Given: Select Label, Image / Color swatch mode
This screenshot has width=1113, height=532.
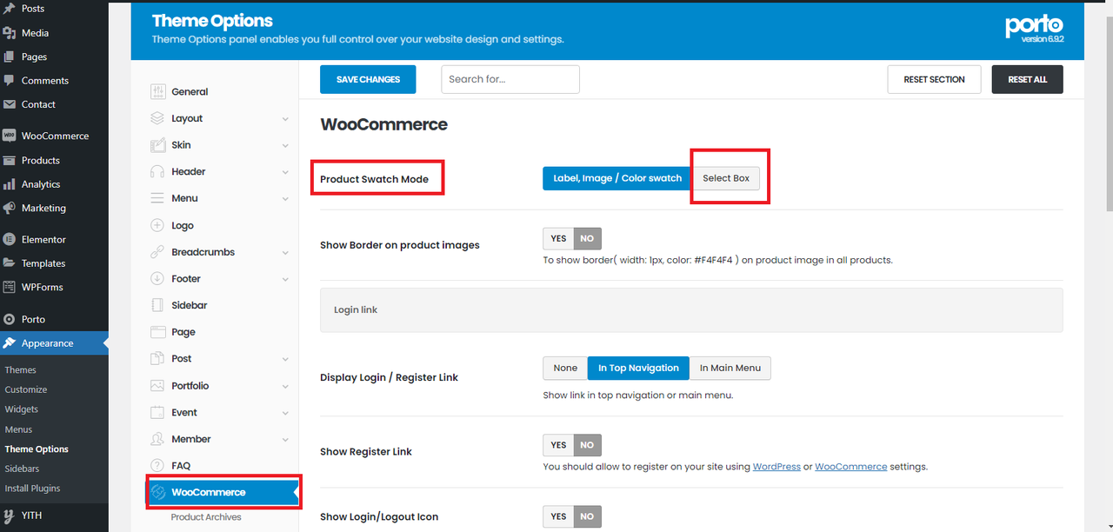Looking at the screenshot, I should (617, 178).
